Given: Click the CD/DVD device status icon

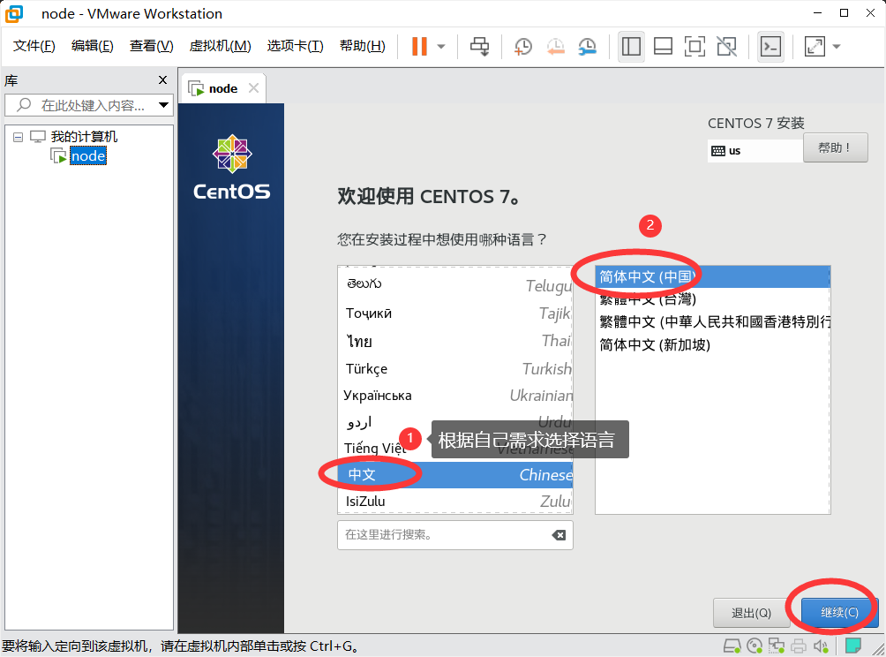Looking at the screenshot, I should pyautogui.click(x=755, y=646).
